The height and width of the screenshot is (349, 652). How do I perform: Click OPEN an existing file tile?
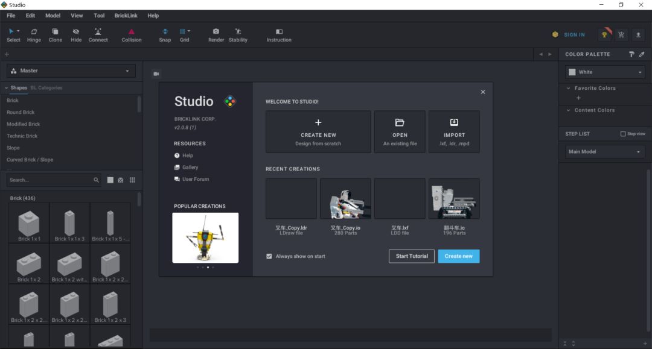coord(400,132)
